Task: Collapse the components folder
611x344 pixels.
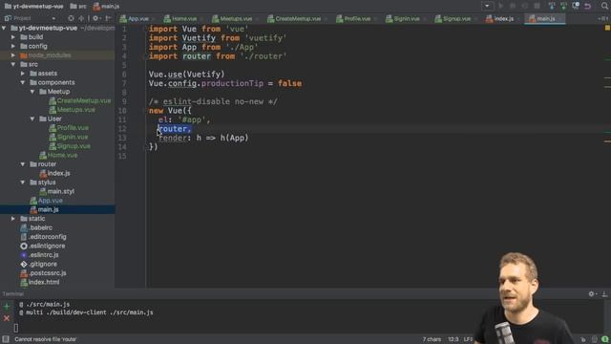Action: [x=23, y=82]
